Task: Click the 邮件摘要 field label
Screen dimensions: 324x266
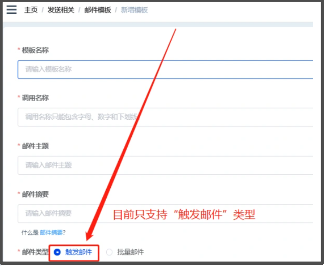Action: pos(35,194)
